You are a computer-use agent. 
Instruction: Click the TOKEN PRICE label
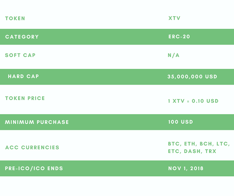[x=25, y=98]
